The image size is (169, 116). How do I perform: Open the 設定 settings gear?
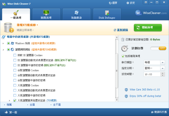[130, 3]
